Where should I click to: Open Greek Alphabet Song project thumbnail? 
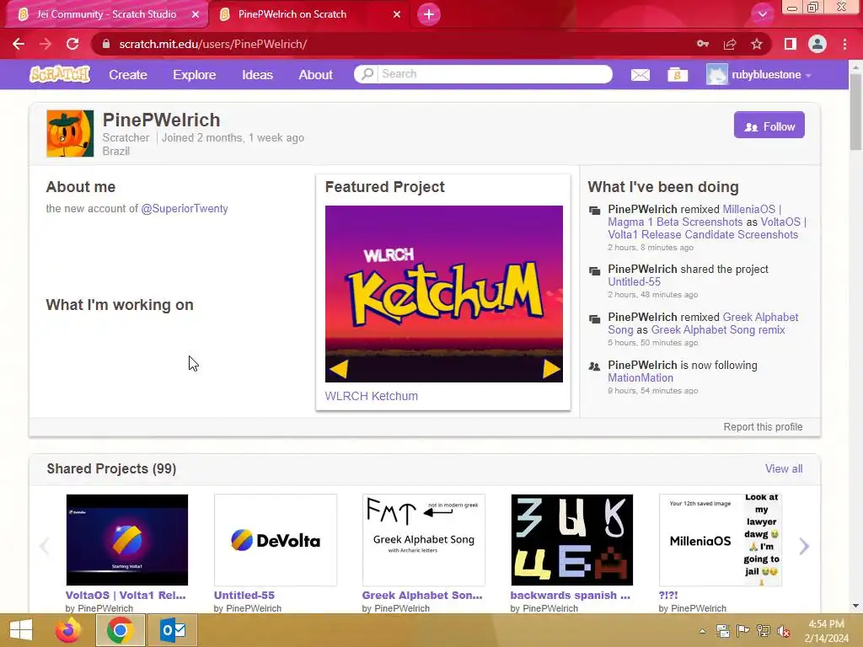click(x=424, y=540)
